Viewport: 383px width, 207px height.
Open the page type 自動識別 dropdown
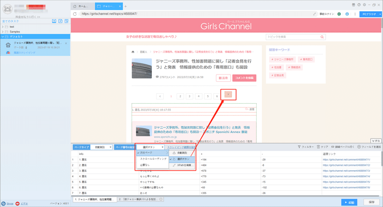(101, 147)
